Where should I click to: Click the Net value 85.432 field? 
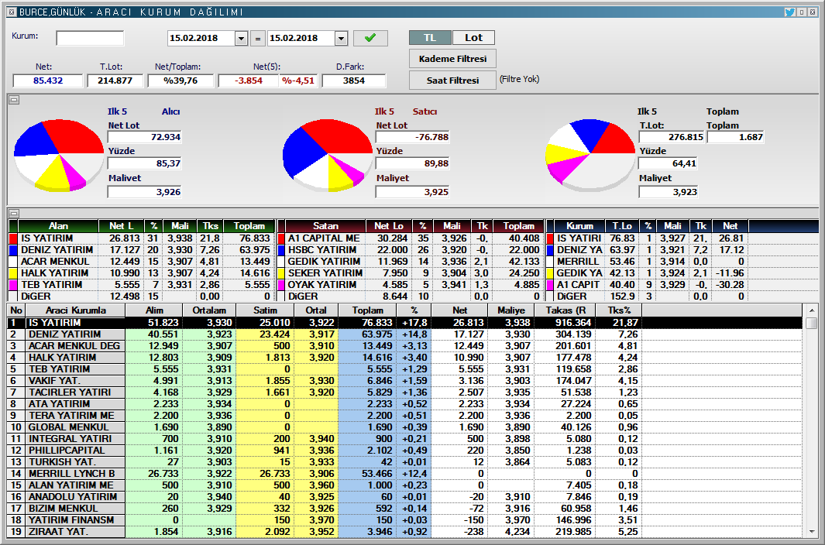coord(48,81)
